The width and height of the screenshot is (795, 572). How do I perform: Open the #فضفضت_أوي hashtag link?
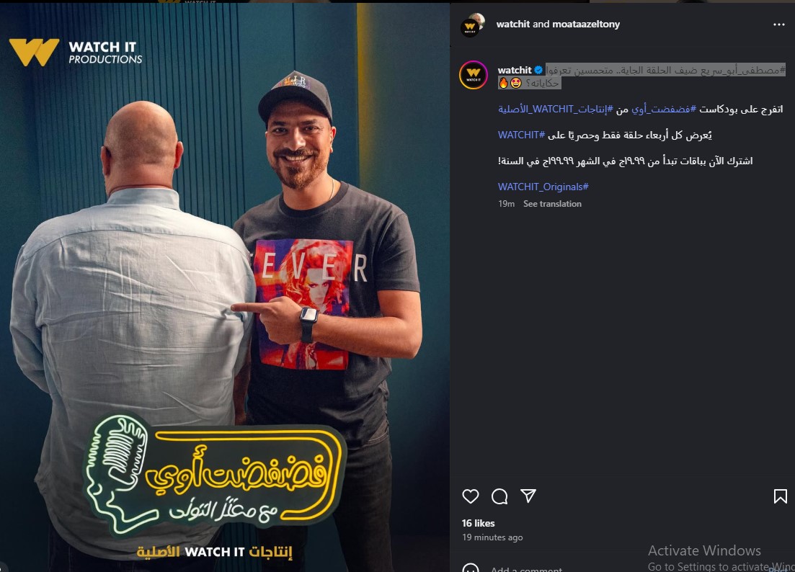click(664, 109)
